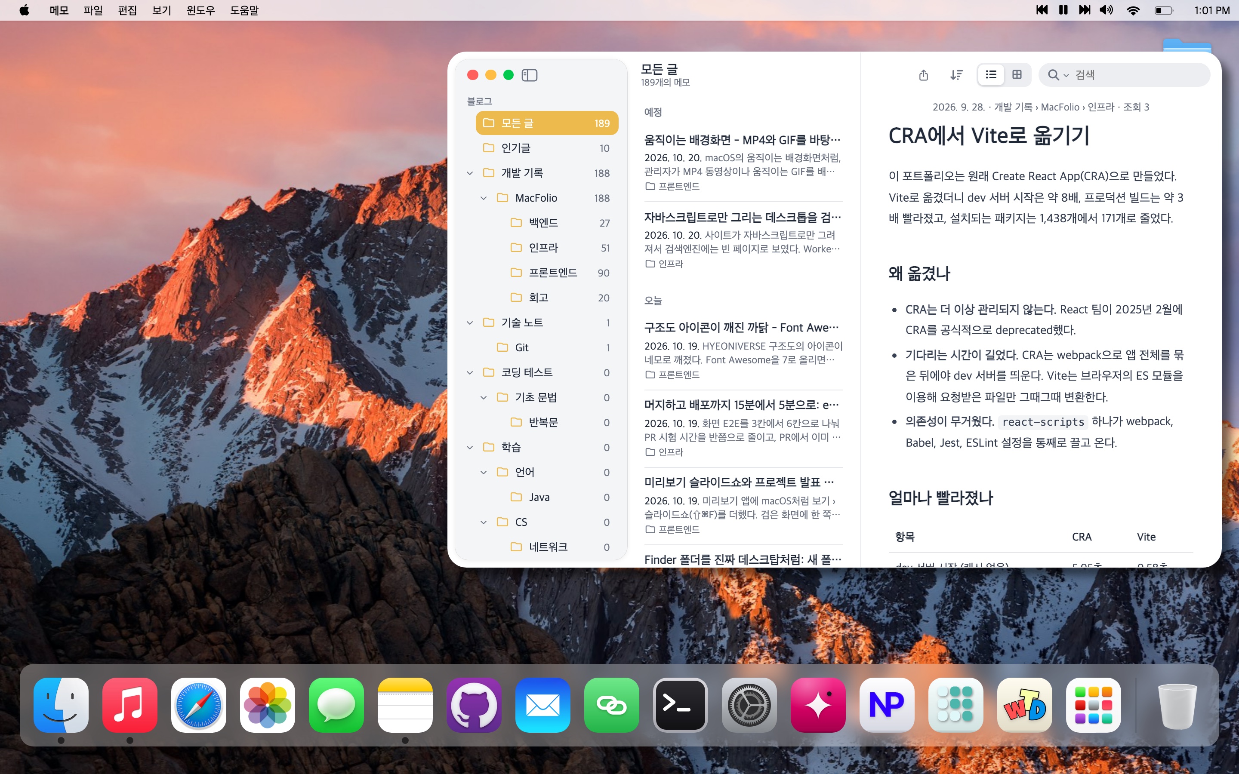1239x774 pixels.
Task: Open Finder from the dock
Action: 61,705
